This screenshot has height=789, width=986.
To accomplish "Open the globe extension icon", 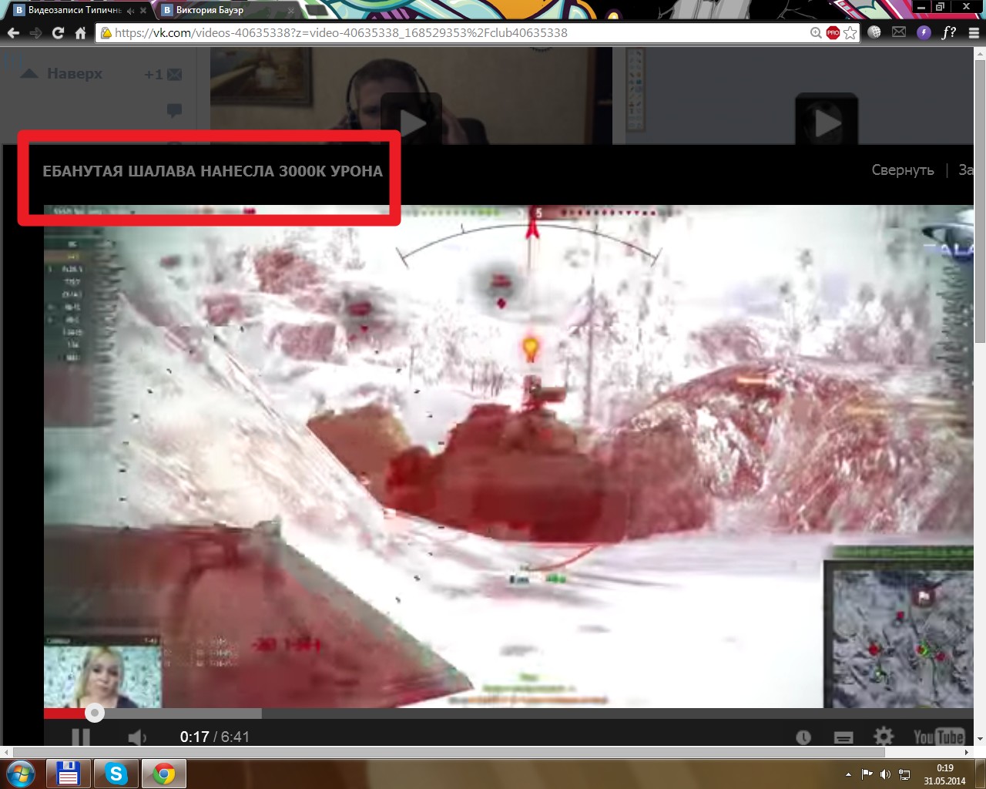I will (874, 32).
